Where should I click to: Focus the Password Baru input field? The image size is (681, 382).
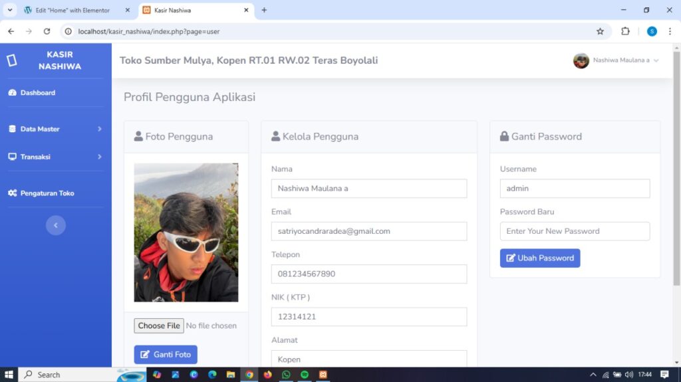[575, 231]
